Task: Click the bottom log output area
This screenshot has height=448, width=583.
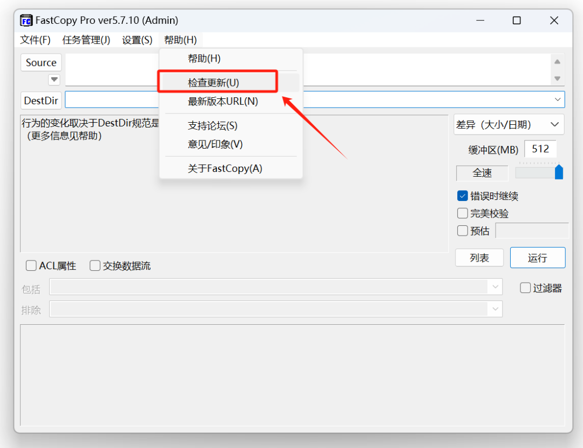Action: tap(292, 375)
